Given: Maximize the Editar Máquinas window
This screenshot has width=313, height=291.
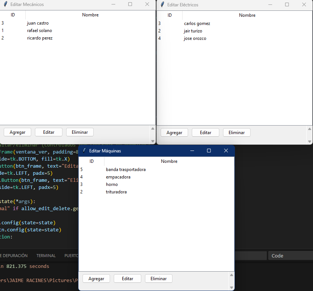Looking at the screenshot, I should pos(209,151).
